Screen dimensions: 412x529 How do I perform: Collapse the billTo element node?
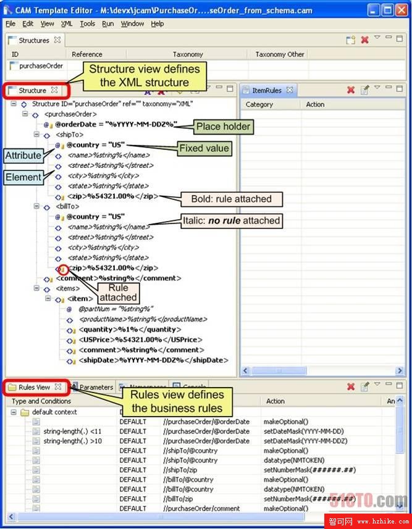[36, 207]
